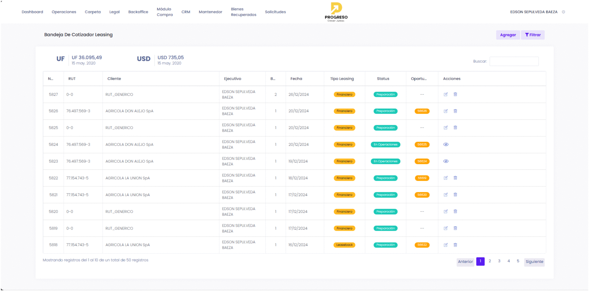The image size is (589, 291).
Task: Sort by Fecha column header
Action: click(305, 79)
